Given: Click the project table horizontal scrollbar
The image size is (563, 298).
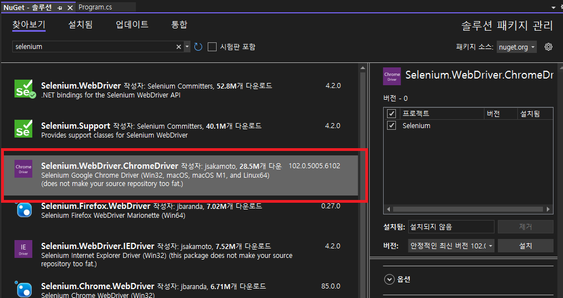Looking at the screenshot, I should coord(468,209).
